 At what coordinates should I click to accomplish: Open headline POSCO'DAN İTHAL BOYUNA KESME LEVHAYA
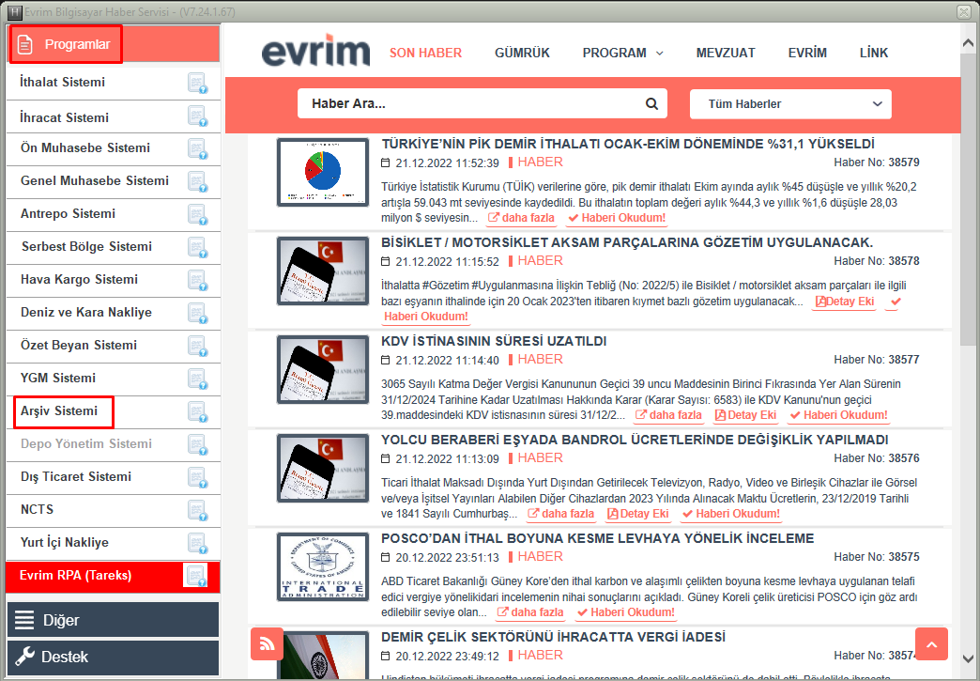(598, 538)
